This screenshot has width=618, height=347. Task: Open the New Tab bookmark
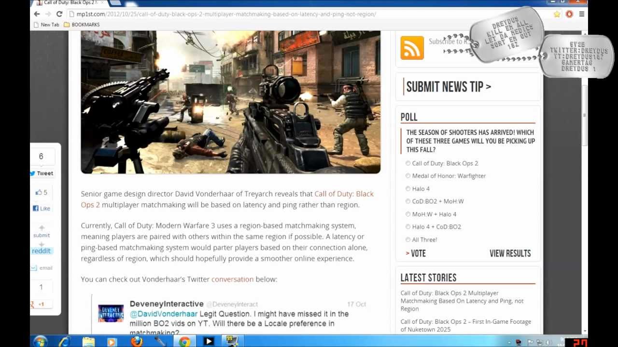click(x=46, y=25)
